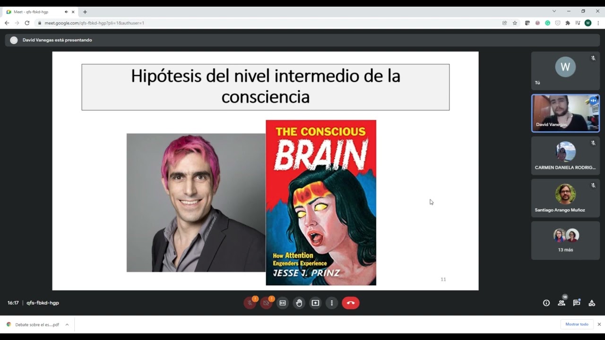Click the share this page icon
Viewport: 605px width, 340px height.
504,23
